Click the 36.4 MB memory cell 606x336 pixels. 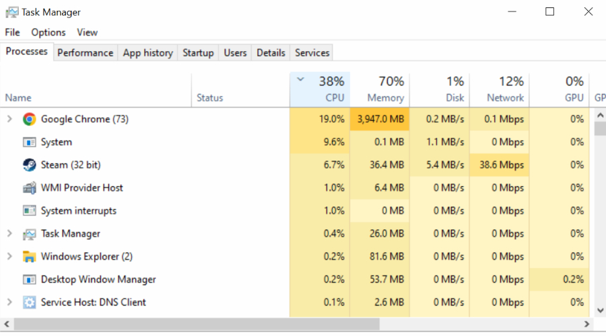[380, 165]
